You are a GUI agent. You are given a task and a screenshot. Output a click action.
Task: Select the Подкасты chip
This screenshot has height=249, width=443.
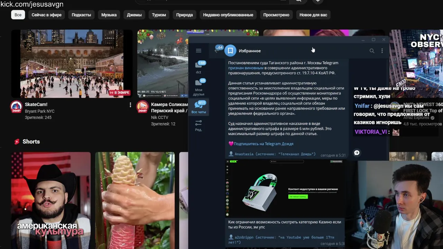[x=81, y=15]
